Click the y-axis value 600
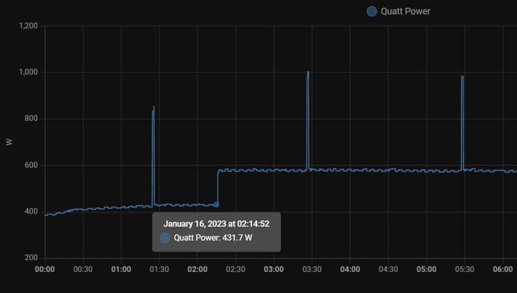 coord(31,165)
